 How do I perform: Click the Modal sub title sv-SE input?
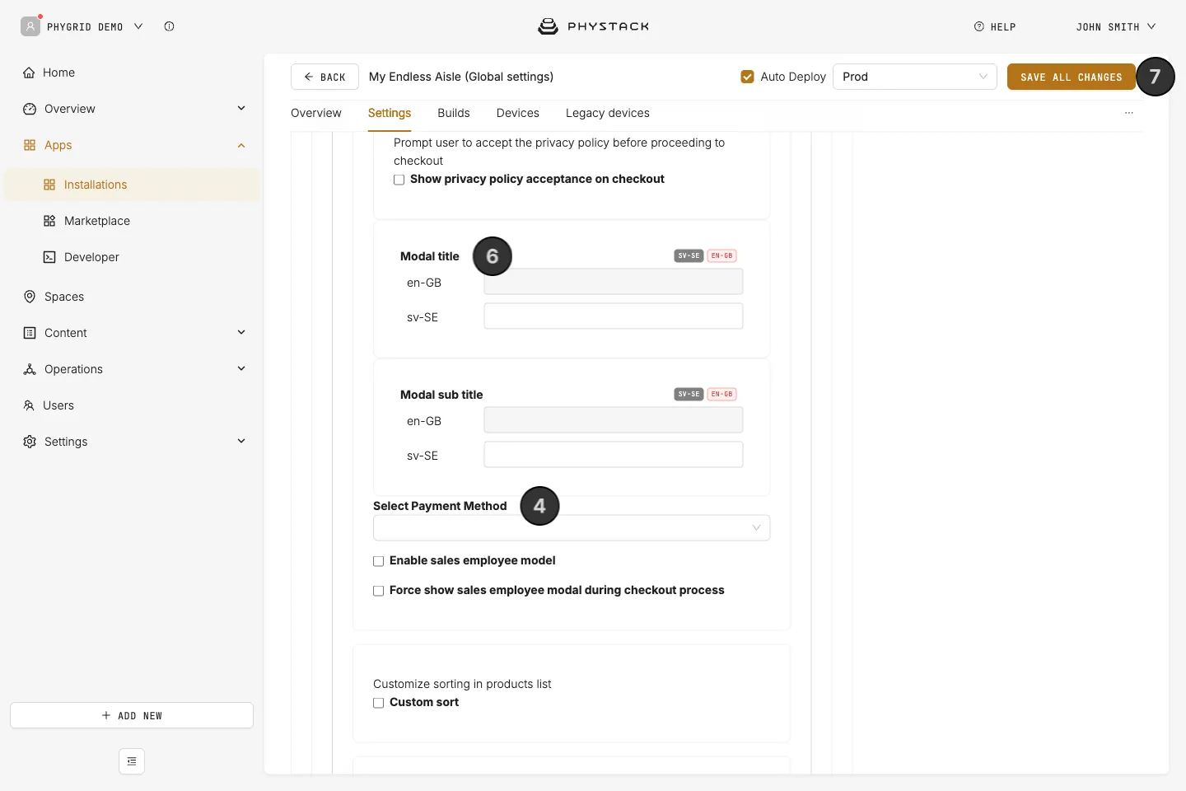614,455
